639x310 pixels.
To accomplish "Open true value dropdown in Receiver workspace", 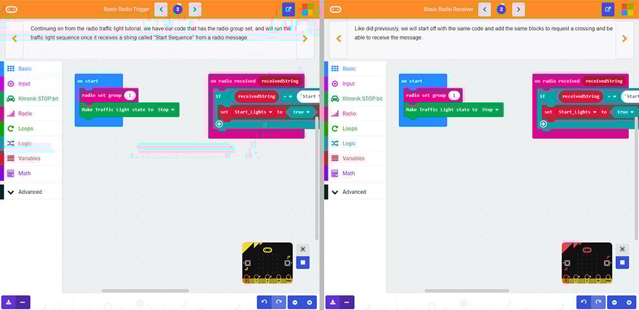I will tap(625, 112).
